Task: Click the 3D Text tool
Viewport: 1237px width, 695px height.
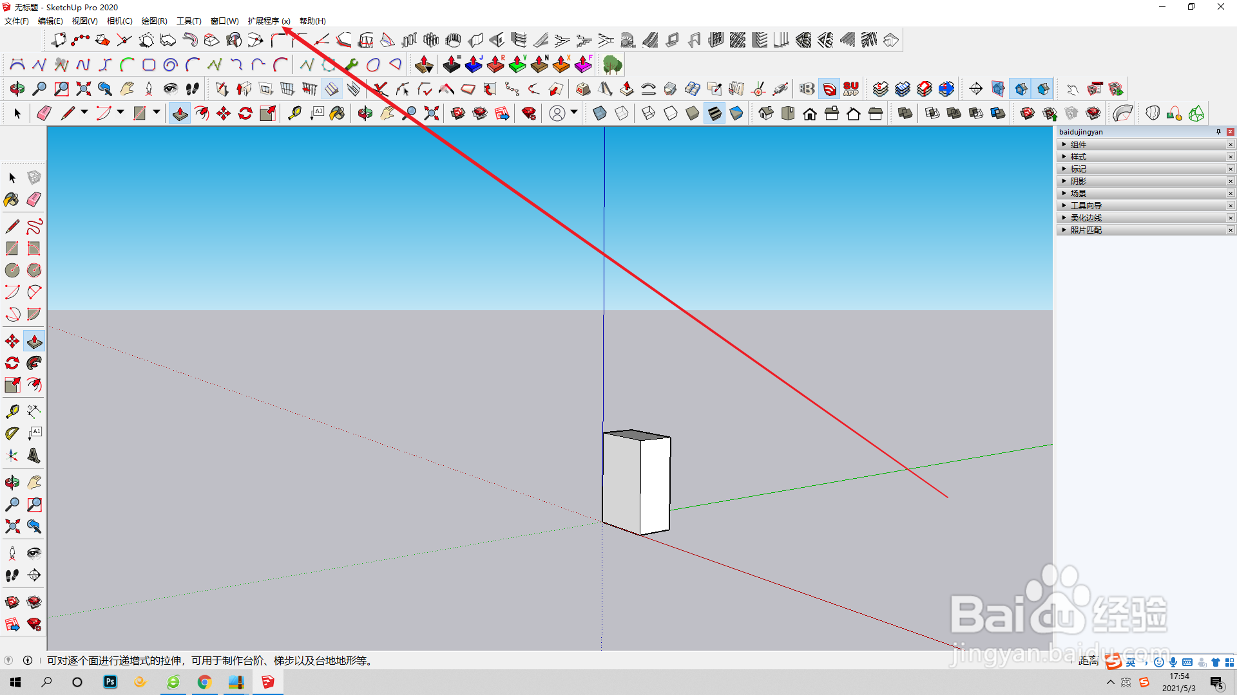Action: 34,456
